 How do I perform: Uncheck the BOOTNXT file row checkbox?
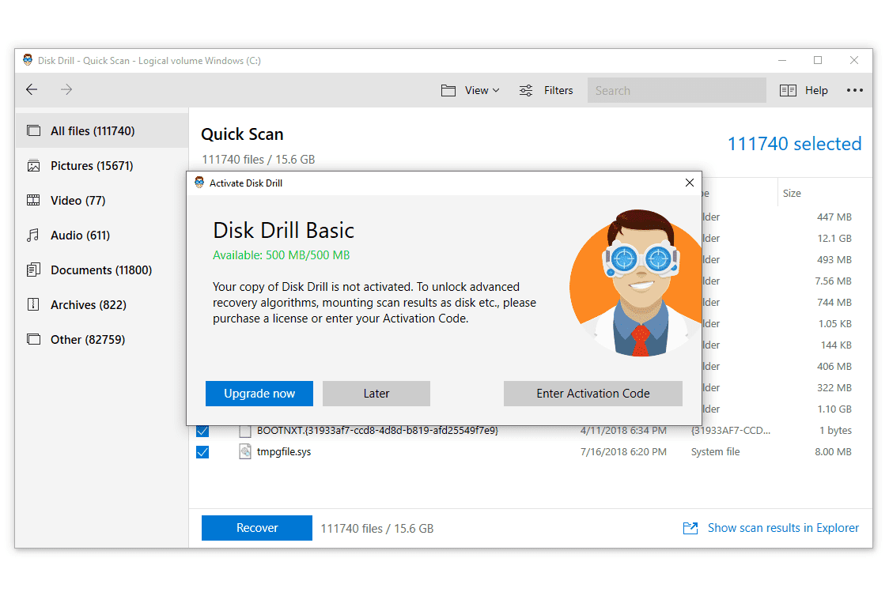202,431
